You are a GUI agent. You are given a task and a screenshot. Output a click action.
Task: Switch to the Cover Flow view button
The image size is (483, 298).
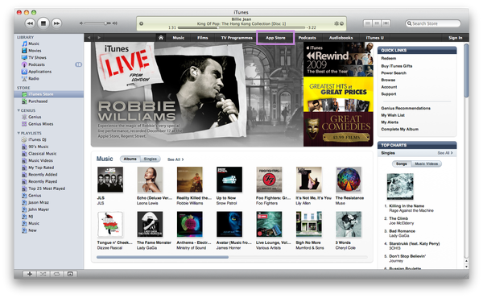(x=386, y=23)
